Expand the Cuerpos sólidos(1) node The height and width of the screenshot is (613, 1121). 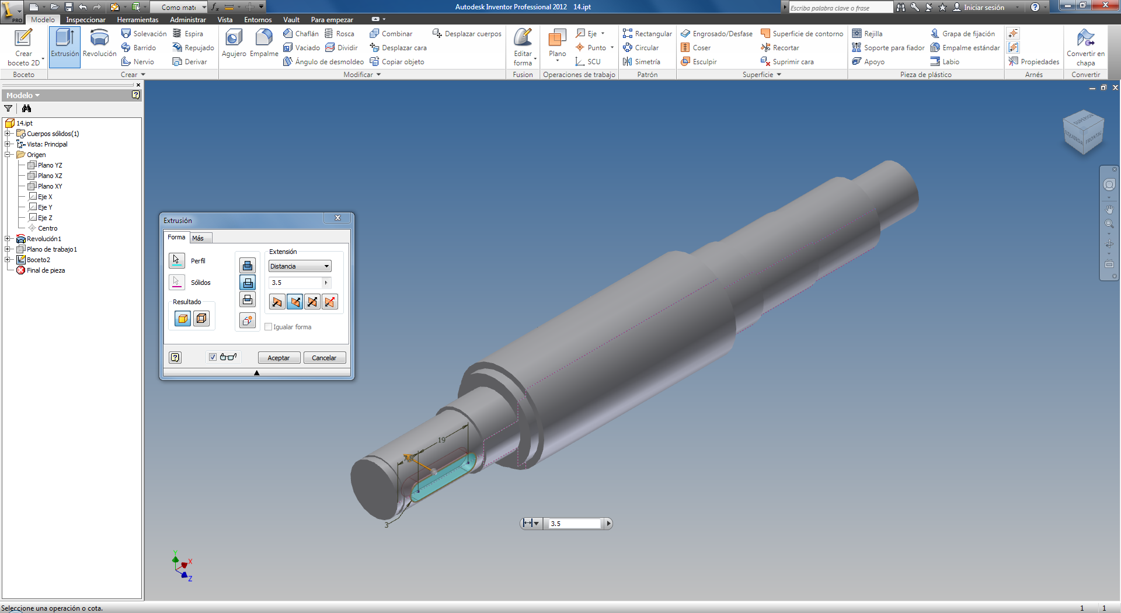tap(8, 134)
